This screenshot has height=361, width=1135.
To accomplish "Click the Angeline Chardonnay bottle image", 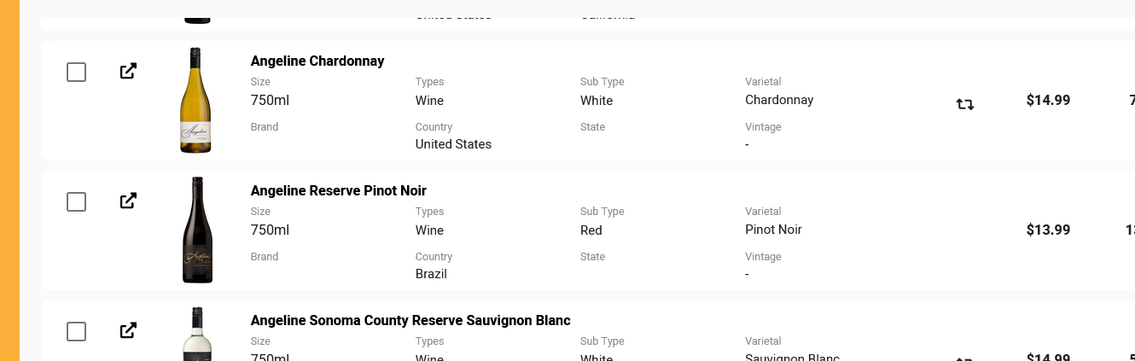I will pyautogui.click(x=195, y=101).
